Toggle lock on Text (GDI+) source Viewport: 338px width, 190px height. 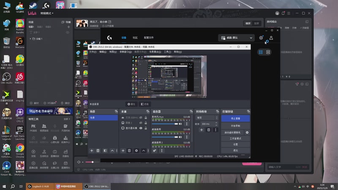[x=146, y=118]
